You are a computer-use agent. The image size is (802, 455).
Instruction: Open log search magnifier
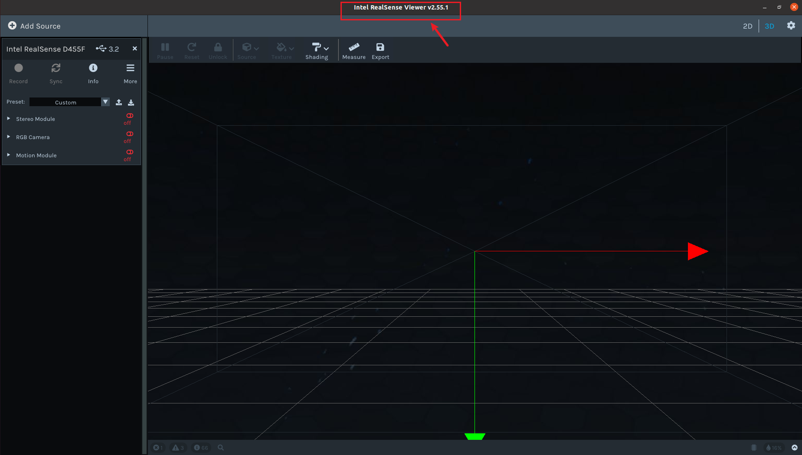(221, 448)
